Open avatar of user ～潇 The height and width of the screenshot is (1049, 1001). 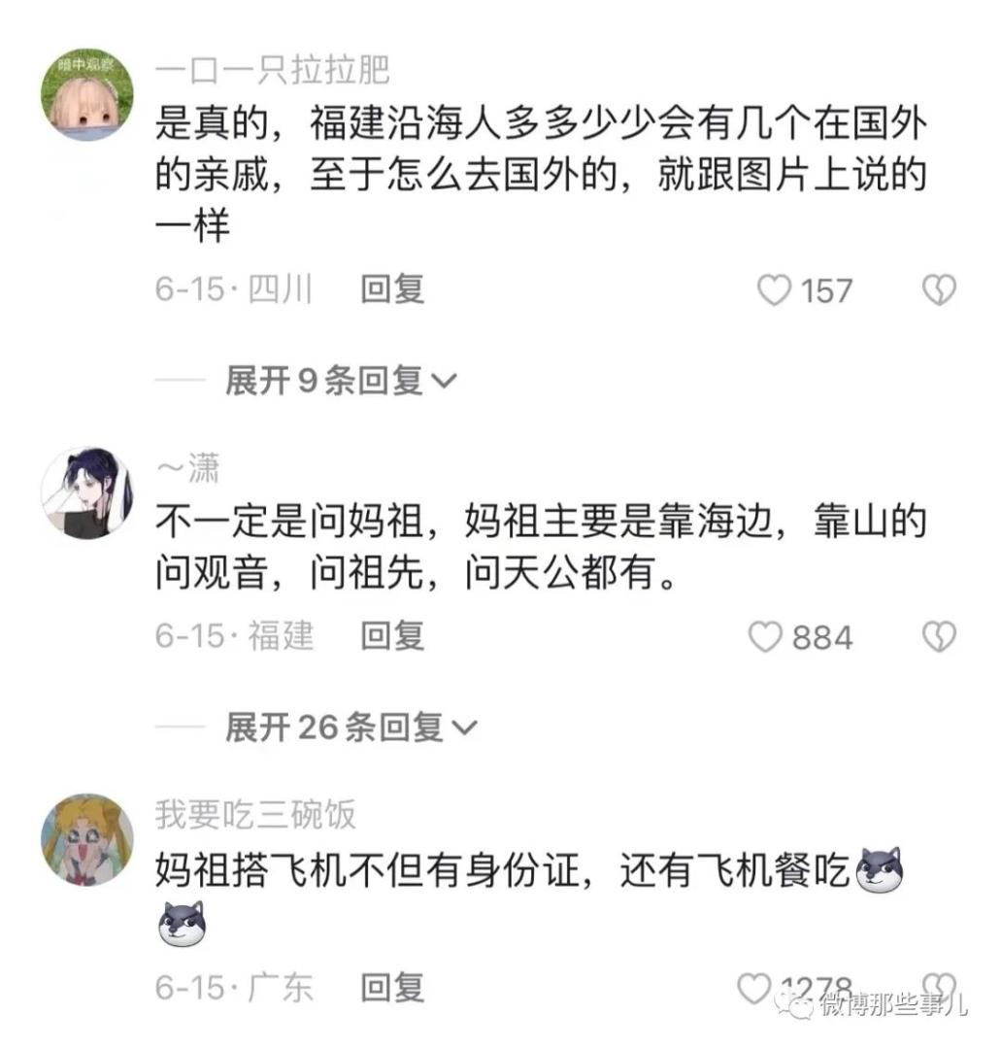(87, 493)
